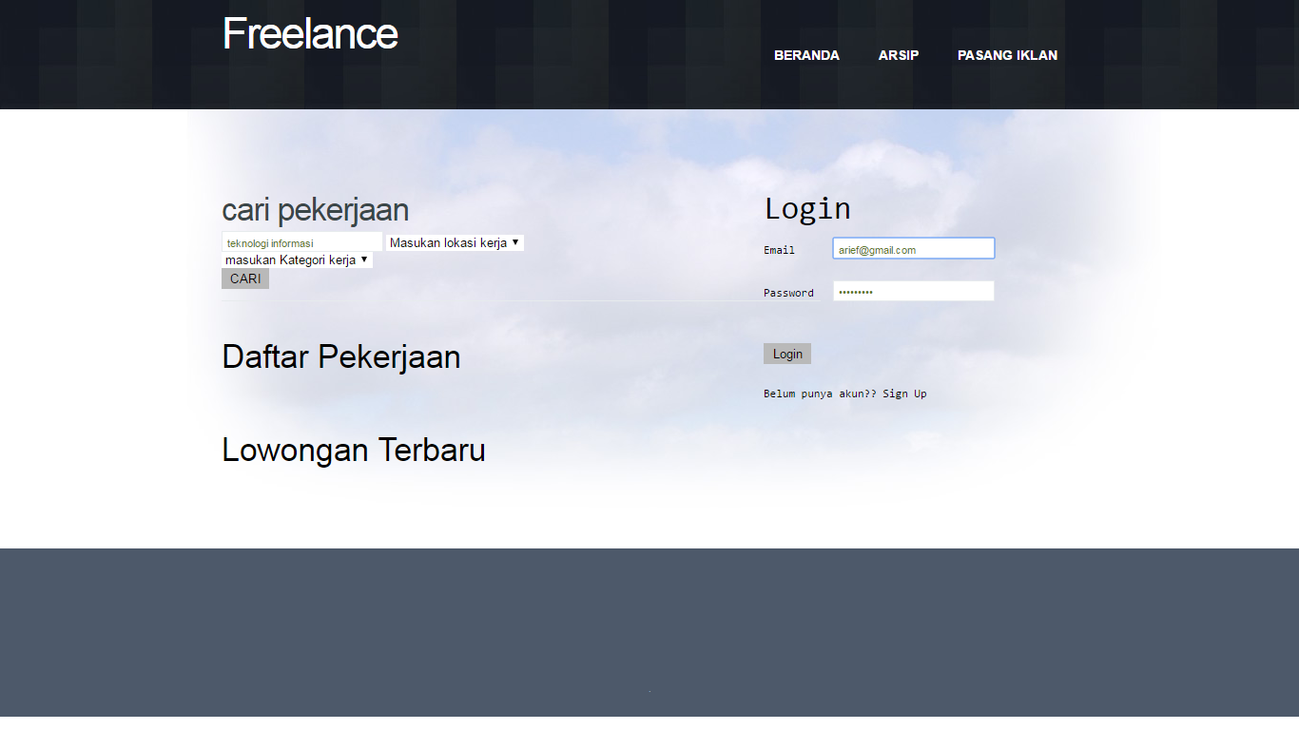
Task: Click the Freelance site logo
Action: [x=310, y=34]
